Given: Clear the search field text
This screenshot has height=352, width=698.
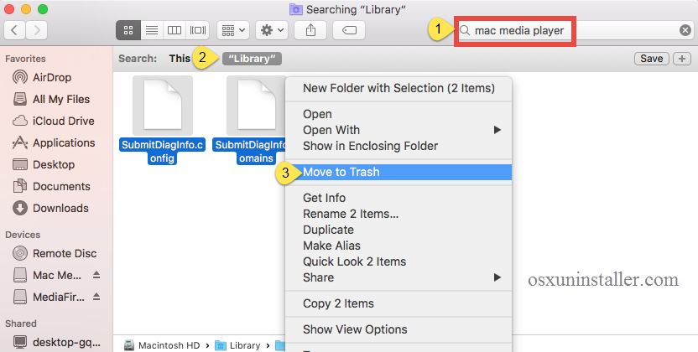Looking at the screenshot, I should coord(685,30).
